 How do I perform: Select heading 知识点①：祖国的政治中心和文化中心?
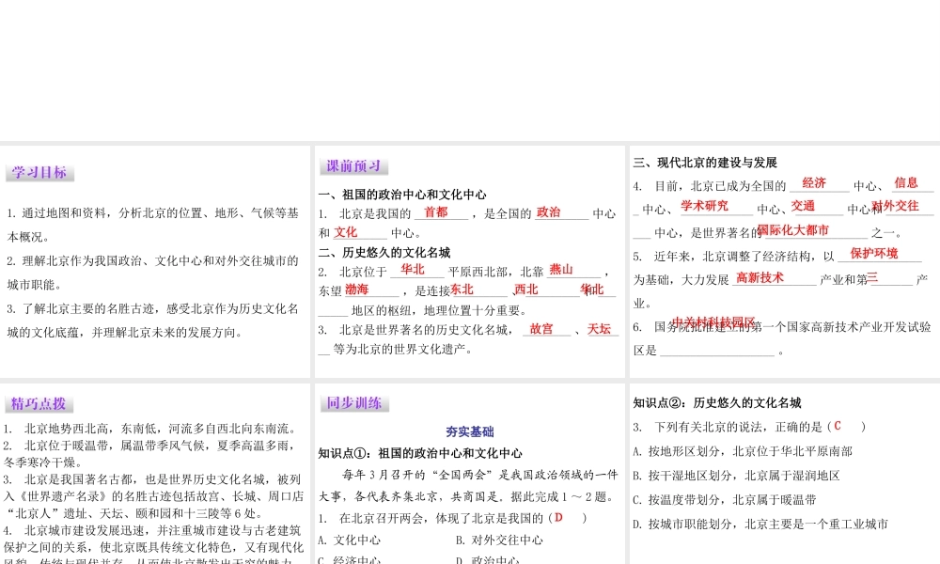point(420,453)
